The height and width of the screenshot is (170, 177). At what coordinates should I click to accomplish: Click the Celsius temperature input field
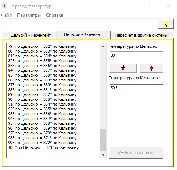pyautogui.click(x=136, y=55)
